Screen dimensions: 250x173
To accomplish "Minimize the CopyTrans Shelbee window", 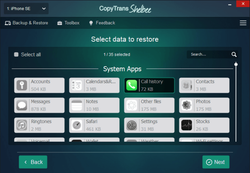I will [x=230, y=5].
